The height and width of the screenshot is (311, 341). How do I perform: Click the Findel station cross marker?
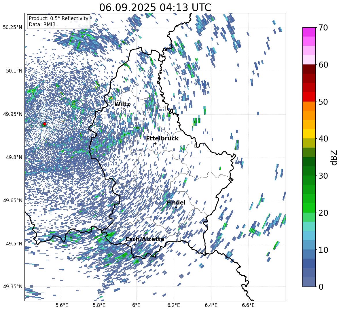176,207
